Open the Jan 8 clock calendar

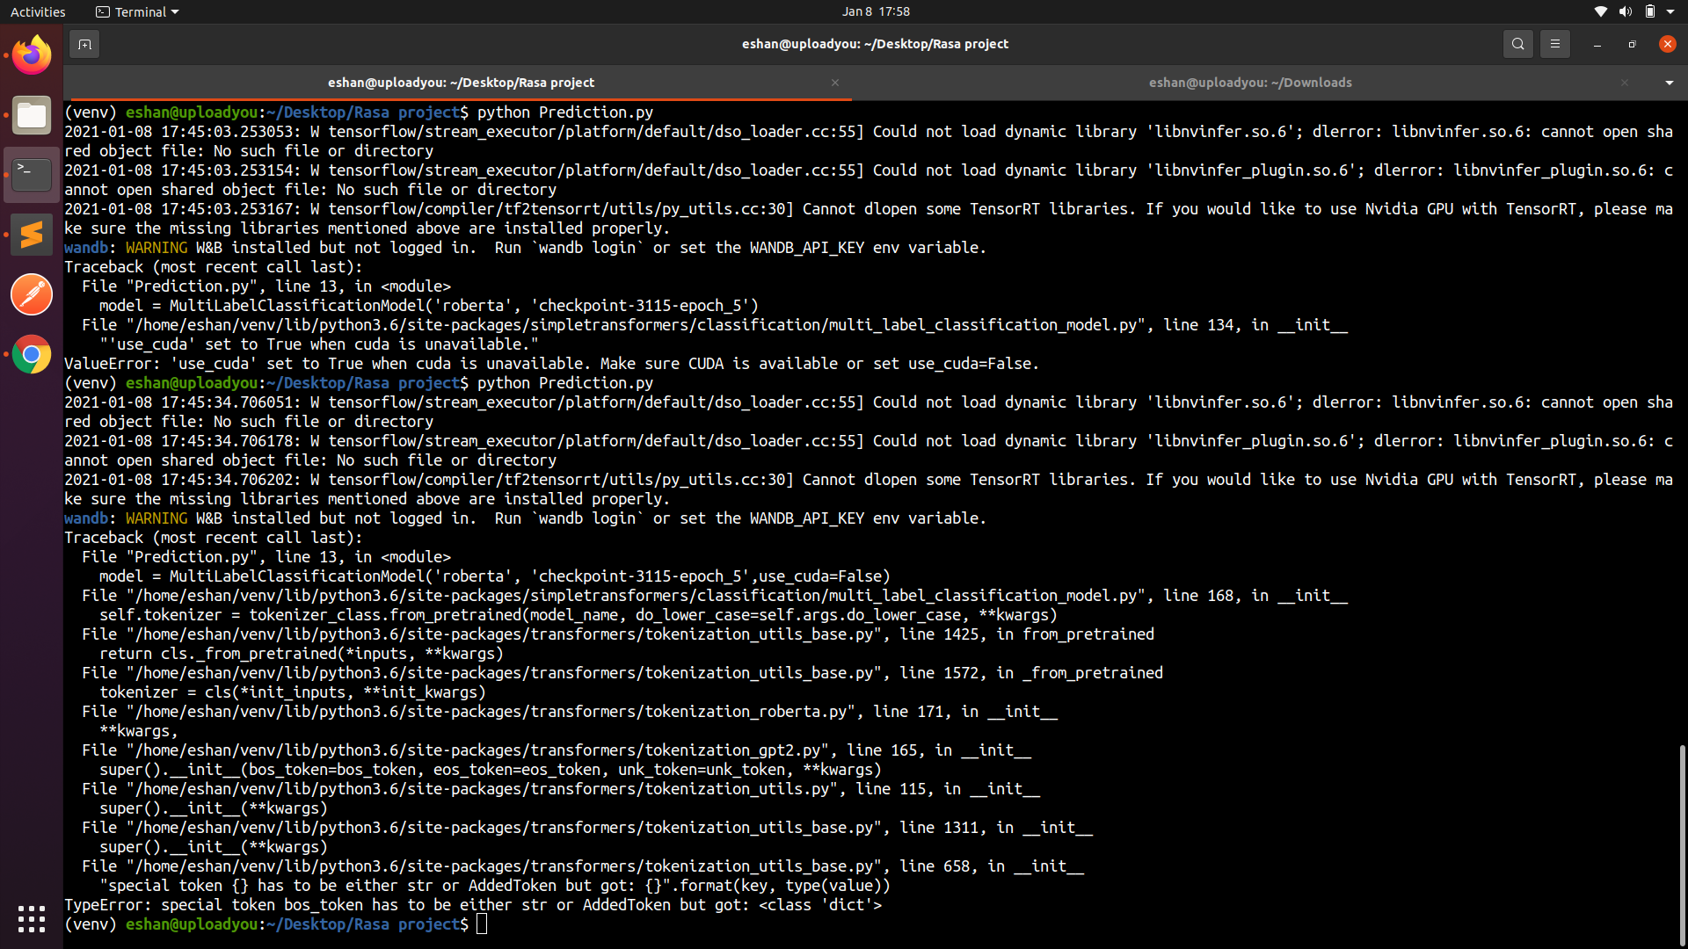875,12
